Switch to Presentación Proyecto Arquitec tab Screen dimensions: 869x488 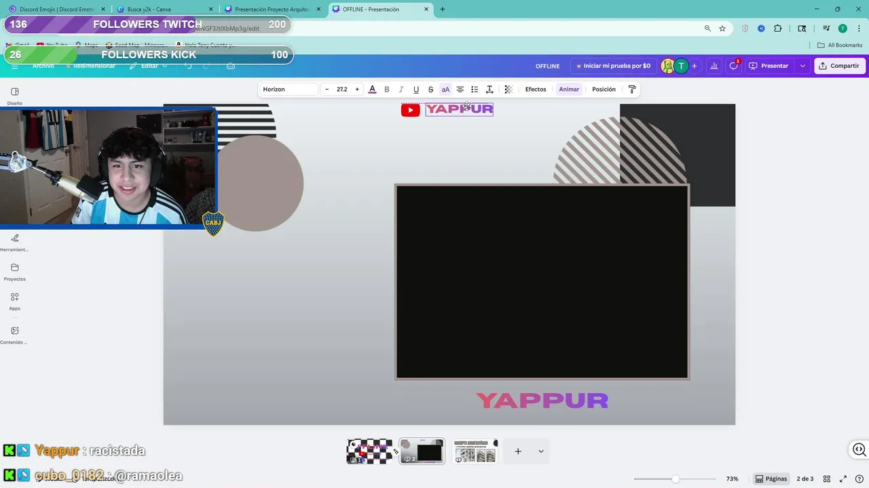(272, 9)
